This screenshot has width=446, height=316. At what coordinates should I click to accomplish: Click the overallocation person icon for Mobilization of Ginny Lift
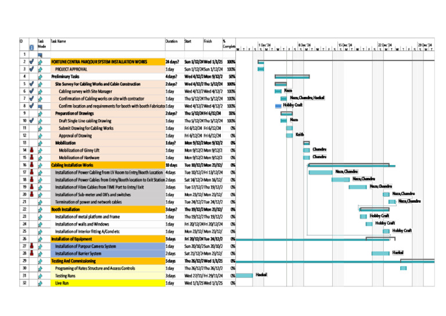(31, 150)
